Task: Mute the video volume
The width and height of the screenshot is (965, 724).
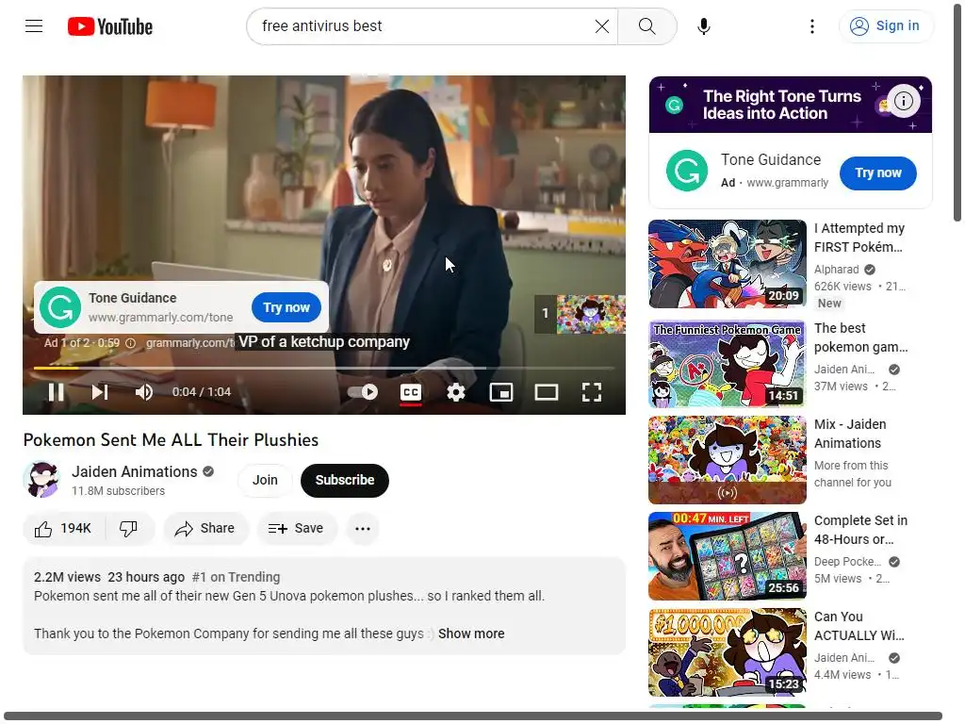Action: coord(144,392)
